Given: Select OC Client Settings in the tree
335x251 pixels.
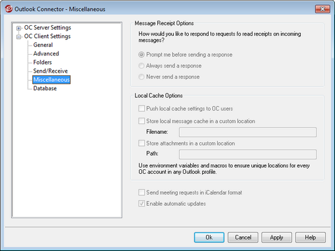Looking at the screenshot, I should coord(47,36).
